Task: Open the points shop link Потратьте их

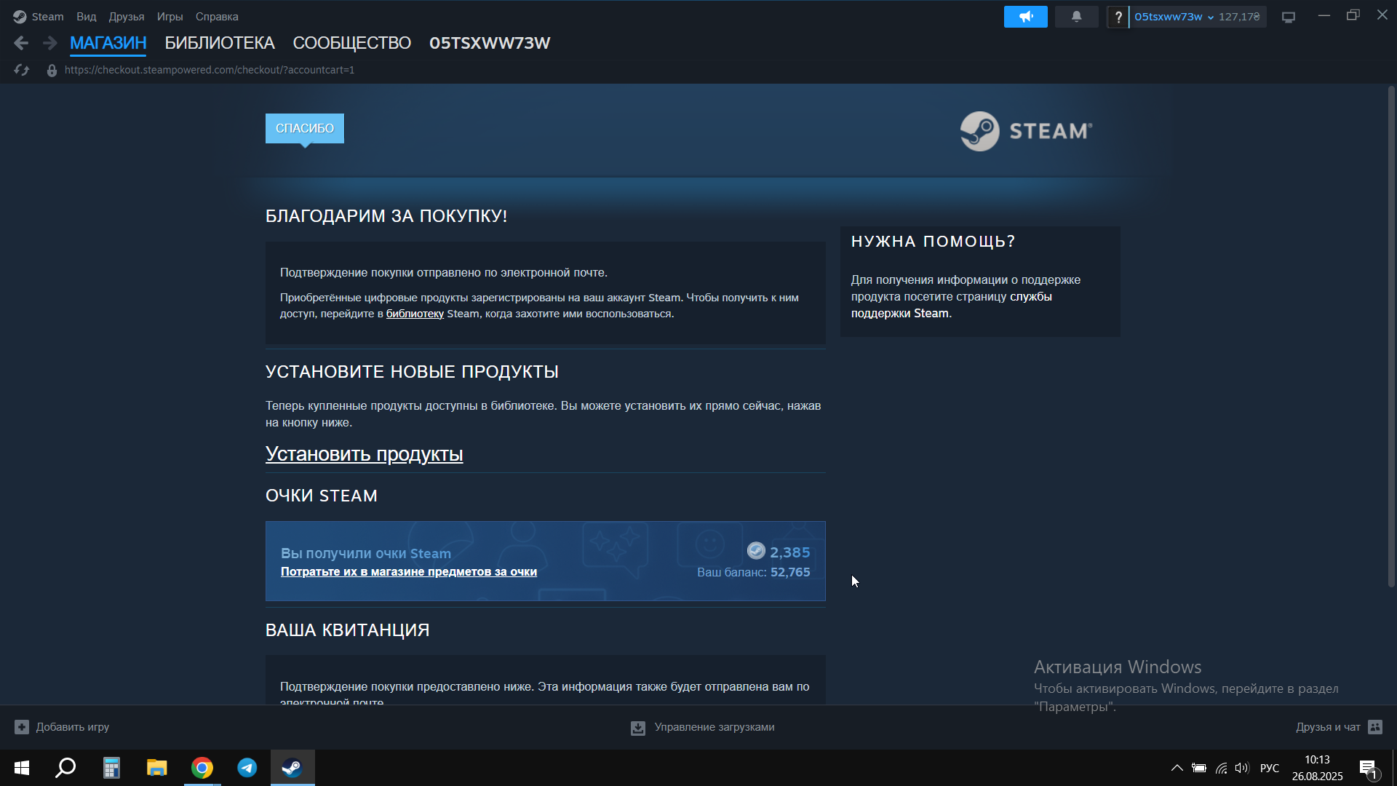Action: point(409,572)
